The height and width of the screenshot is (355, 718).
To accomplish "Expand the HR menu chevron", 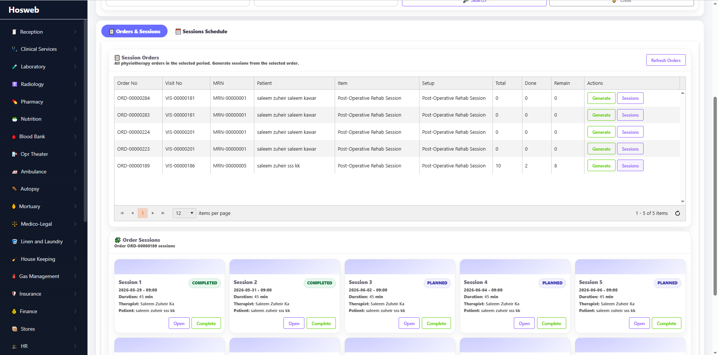I will point(75,346).
